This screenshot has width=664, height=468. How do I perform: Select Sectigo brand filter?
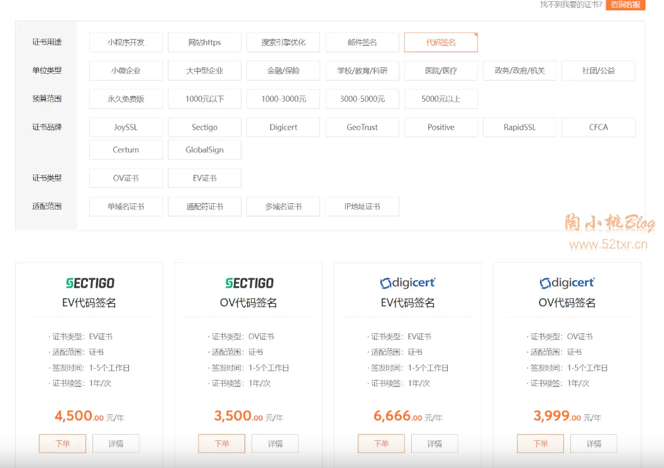[x=204, y=128]
